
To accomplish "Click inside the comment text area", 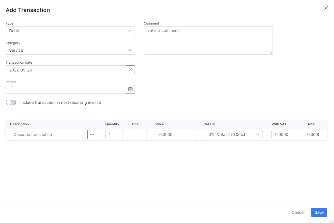I will [208, 40].
